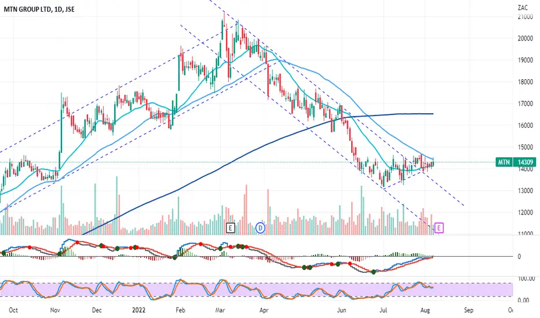540x318 pixels.
Task: Click the 13000 price axis label
Action: [525, 190]
